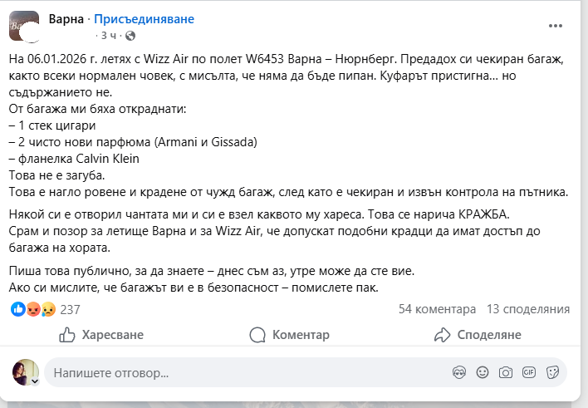Focus the Напишете отговор comment field

241,373
